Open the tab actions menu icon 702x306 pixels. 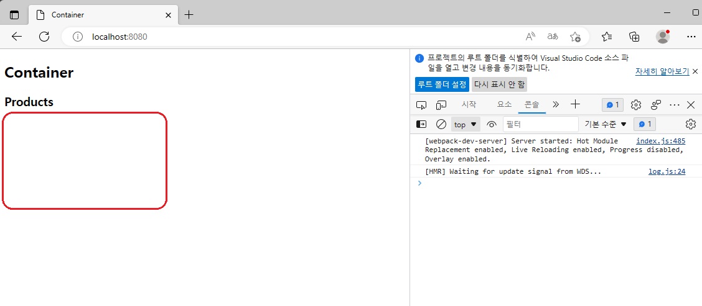pos(15,15)
